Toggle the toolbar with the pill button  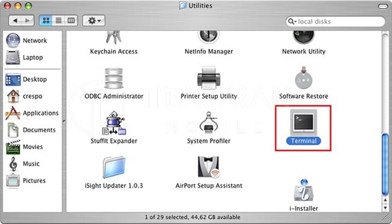coord(383,6)
